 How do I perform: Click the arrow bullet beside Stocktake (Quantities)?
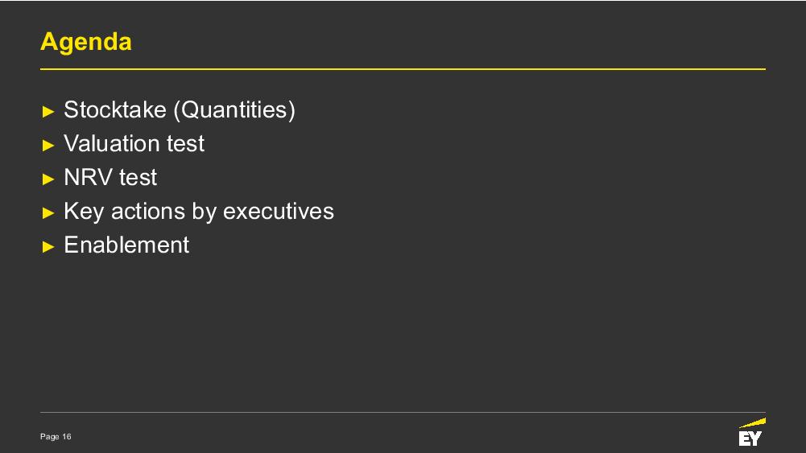coord(48,112)
